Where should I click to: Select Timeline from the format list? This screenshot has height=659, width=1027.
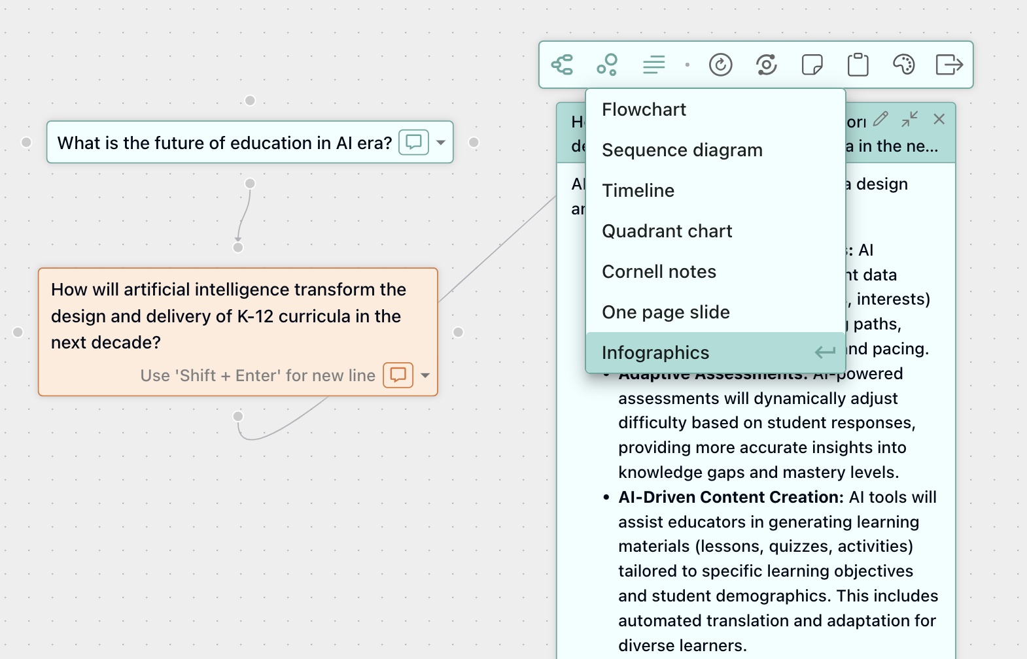pyautogui.click(x=638, y=190)
